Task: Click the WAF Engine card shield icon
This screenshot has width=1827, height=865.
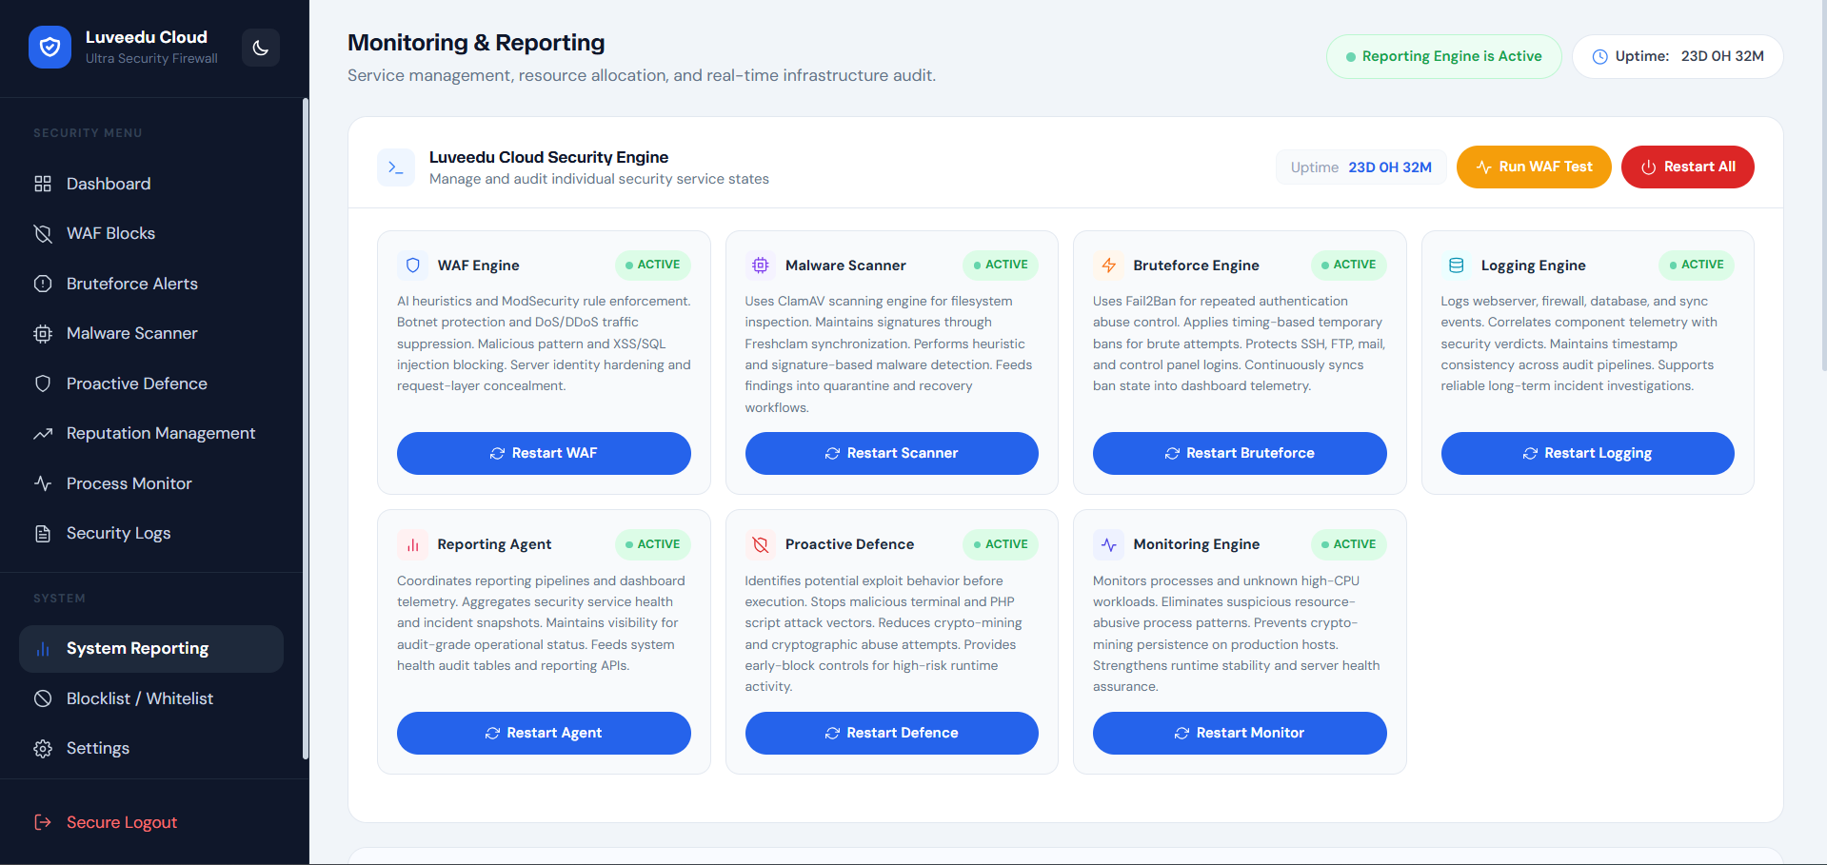Action: click(413, 265)
